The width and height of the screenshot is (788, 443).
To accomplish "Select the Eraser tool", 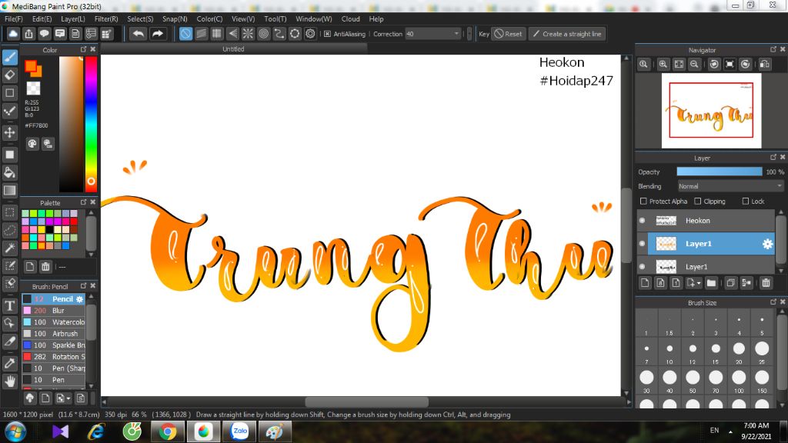I will coord(9,75).
